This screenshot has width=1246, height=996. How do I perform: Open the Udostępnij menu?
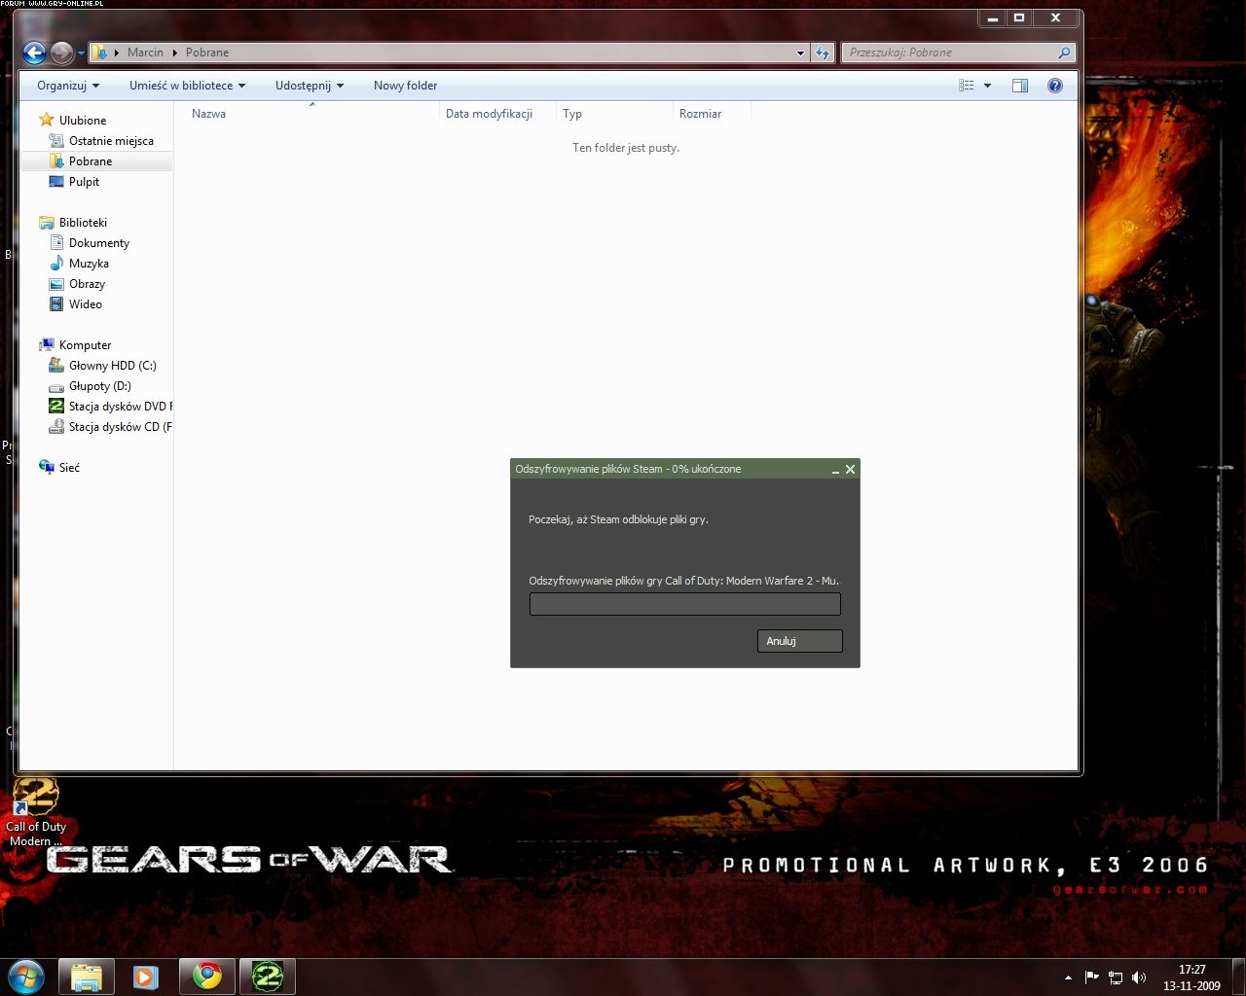point(309,86)
